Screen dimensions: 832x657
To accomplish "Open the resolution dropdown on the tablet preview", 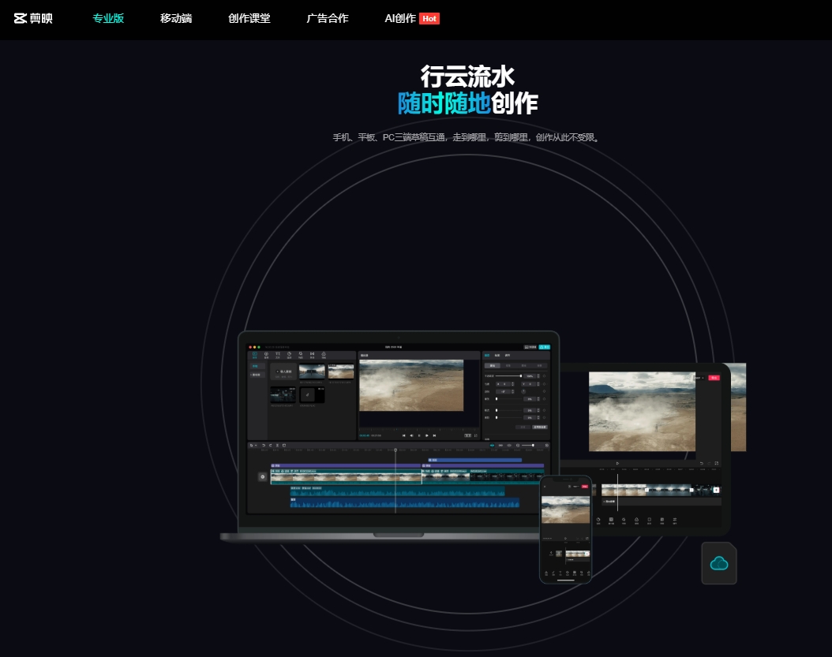I will click(699, 378).
